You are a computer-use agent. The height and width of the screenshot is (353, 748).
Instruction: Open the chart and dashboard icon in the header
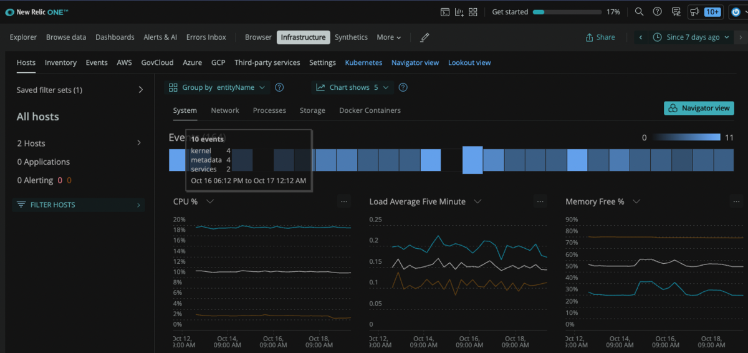click(x=459, y=12)
